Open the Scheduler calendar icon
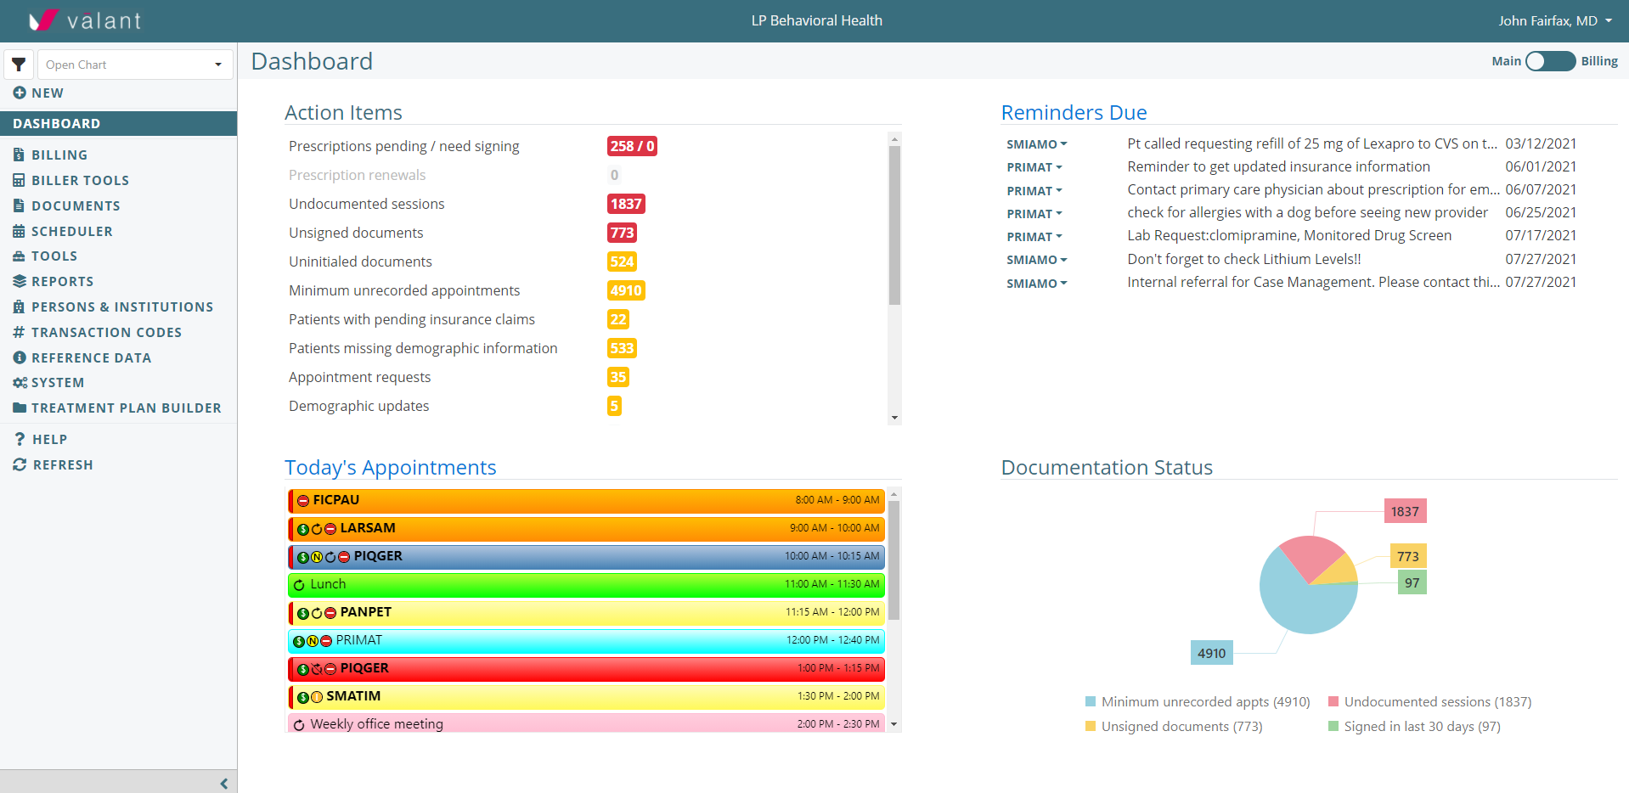Viewport: 1629px width, 793px height. pyautogui.click(x=20, y=231)
